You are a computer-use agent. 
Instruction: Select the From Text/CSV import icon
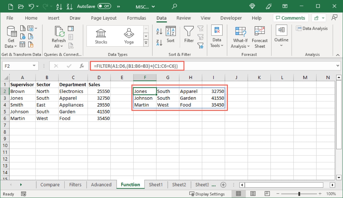(x=22, y=28)
